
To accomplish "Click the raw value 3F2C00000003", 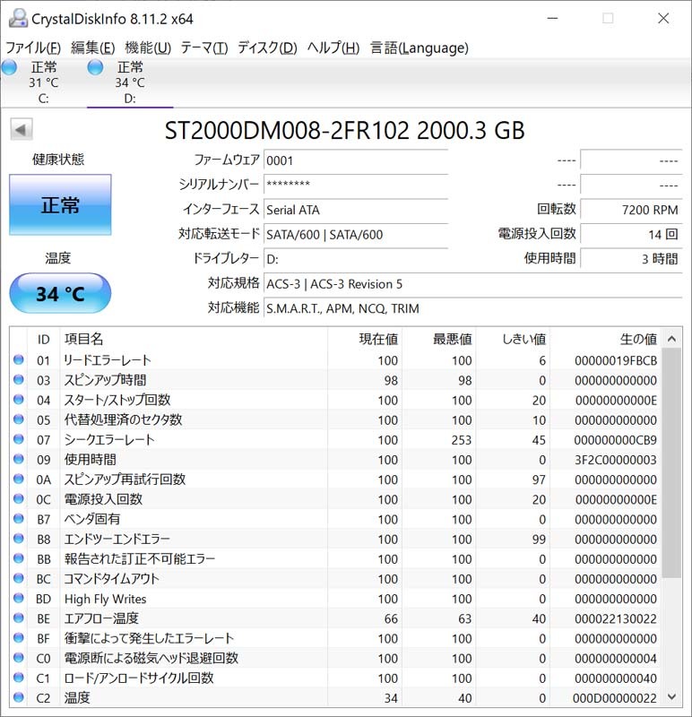I will (x=616, y=460).
